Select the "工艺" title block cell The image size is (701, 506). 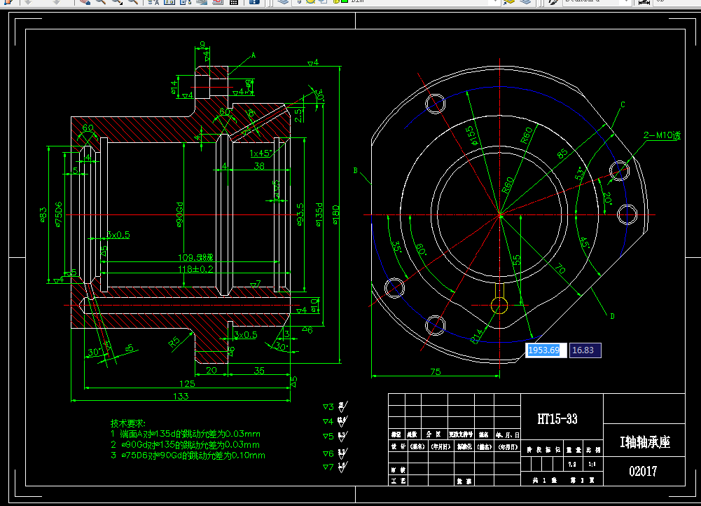398,481
